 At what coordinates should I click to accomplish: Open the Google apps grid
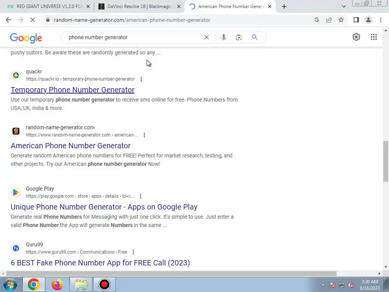374,37
